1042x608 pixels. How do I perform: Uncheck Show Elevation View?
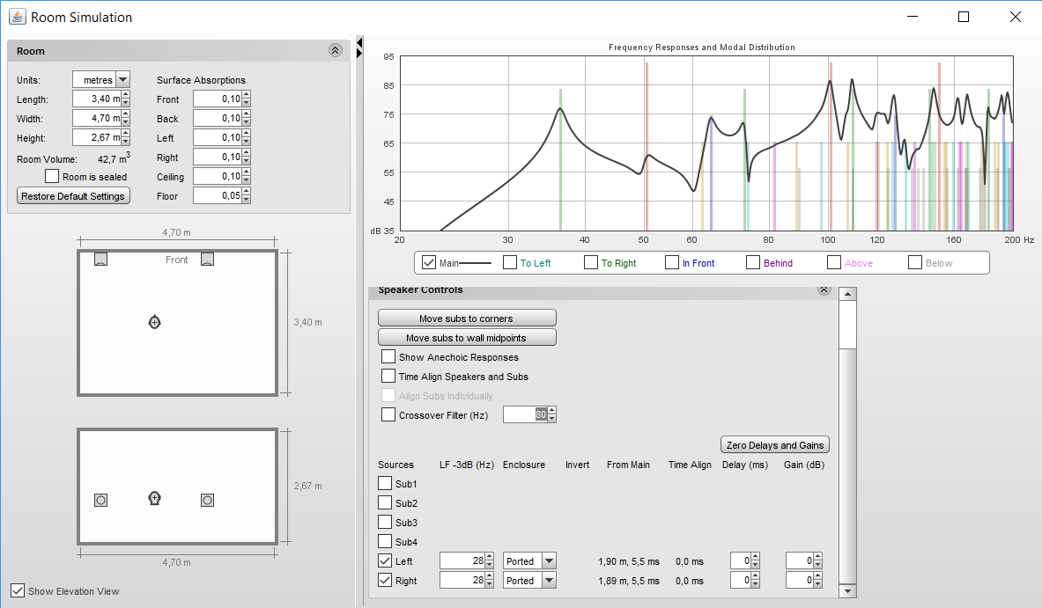pyautogui.click(x=18, y=591)
